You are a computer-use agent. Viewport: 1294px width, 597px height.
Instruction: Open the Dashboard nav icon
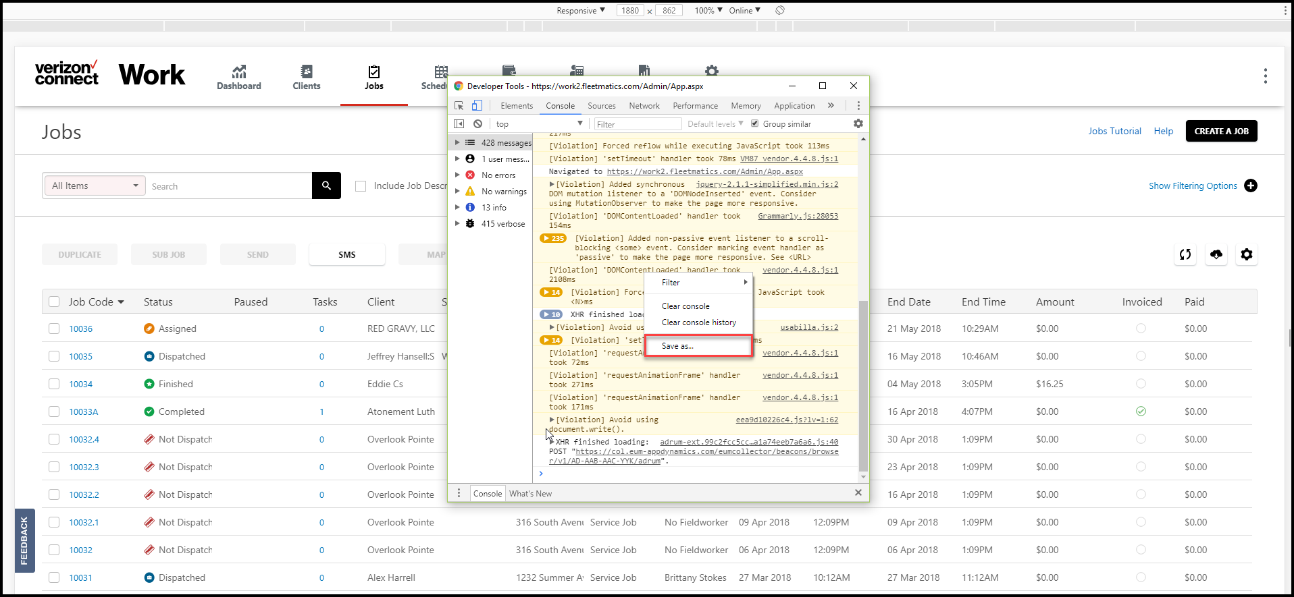click(239, 72)
